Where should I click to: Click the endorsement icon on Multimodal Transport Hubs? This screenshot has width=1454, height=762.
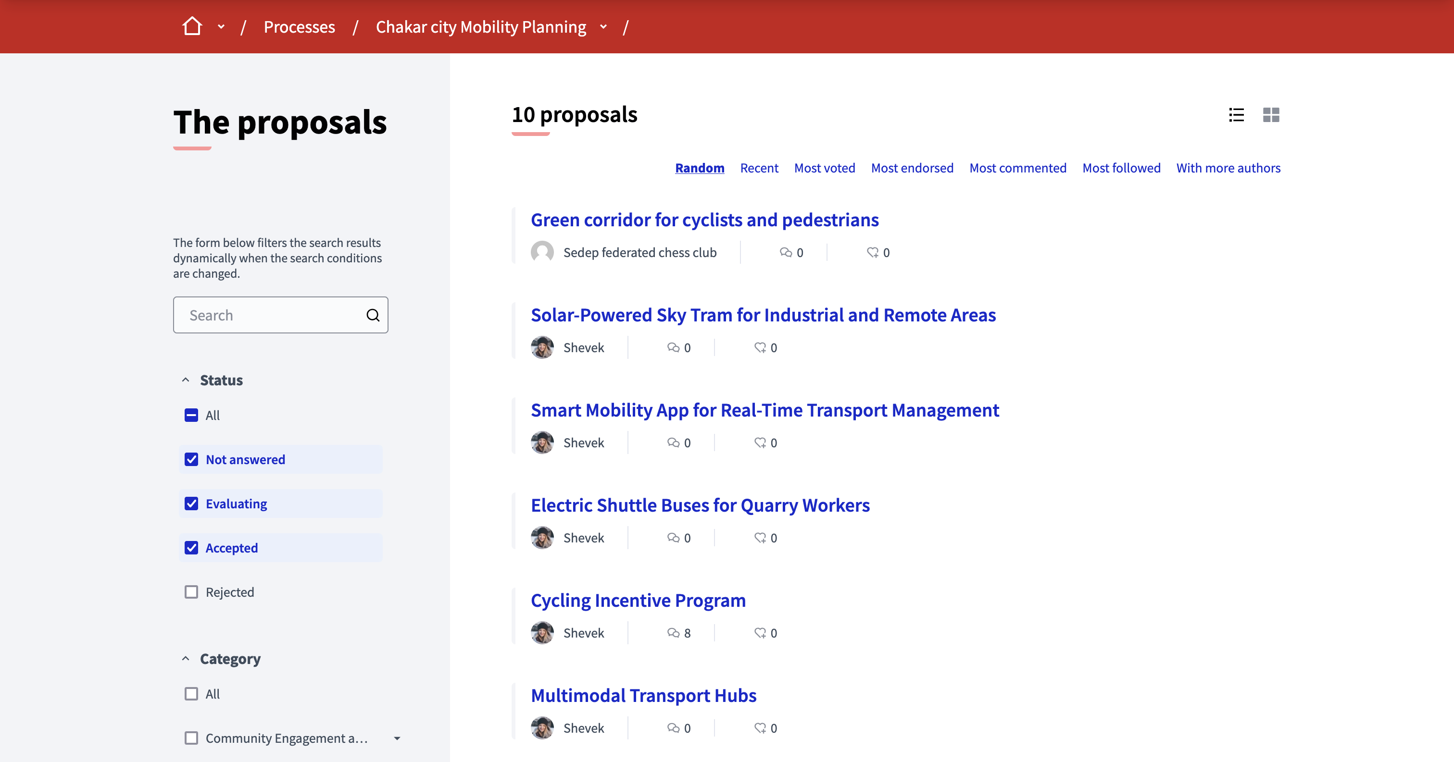pos(759,727)
